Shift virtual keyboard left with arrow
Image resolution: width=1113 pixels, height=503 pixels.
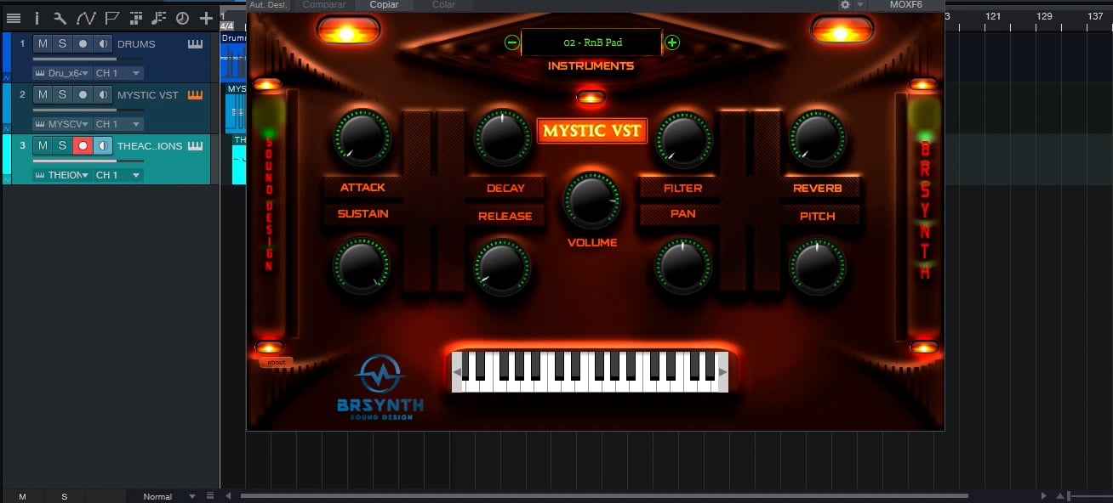pos(457,371)
